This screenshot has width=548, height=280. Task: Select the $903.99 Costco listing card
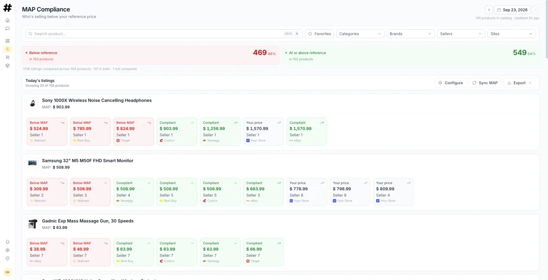[177, 132]
